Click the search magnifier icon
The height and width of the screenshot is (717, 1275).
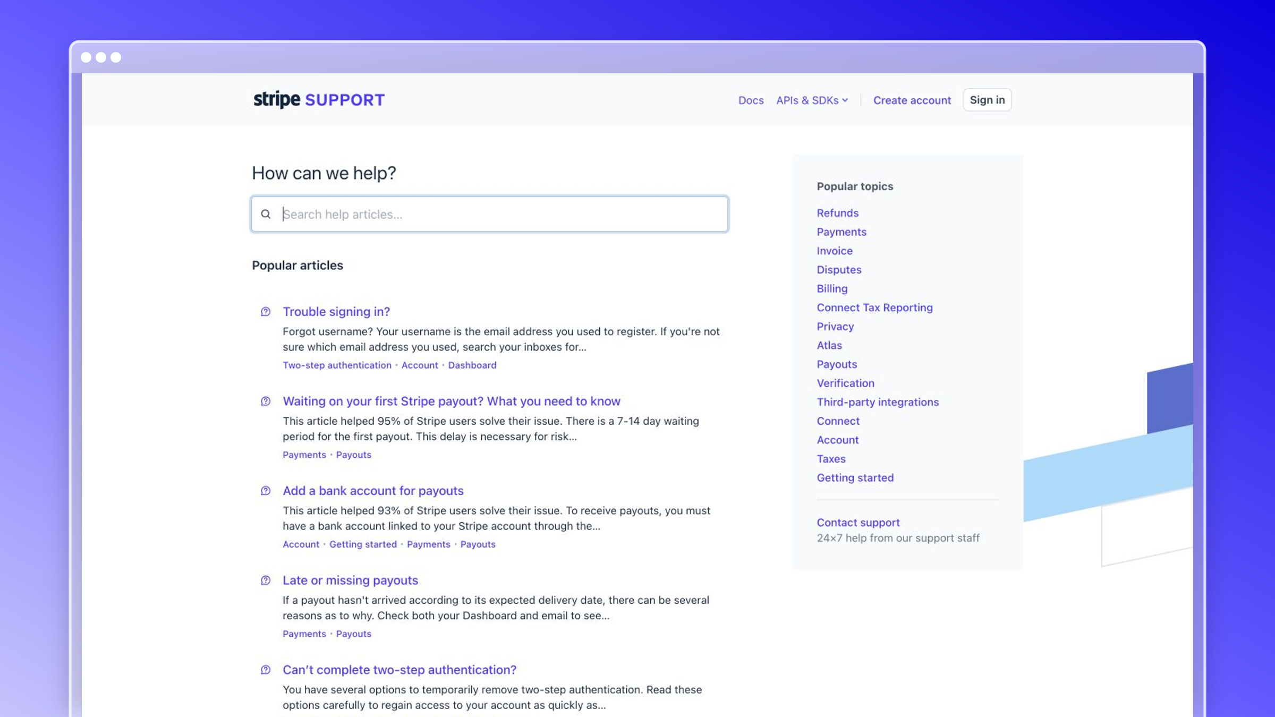click(266, 214)
